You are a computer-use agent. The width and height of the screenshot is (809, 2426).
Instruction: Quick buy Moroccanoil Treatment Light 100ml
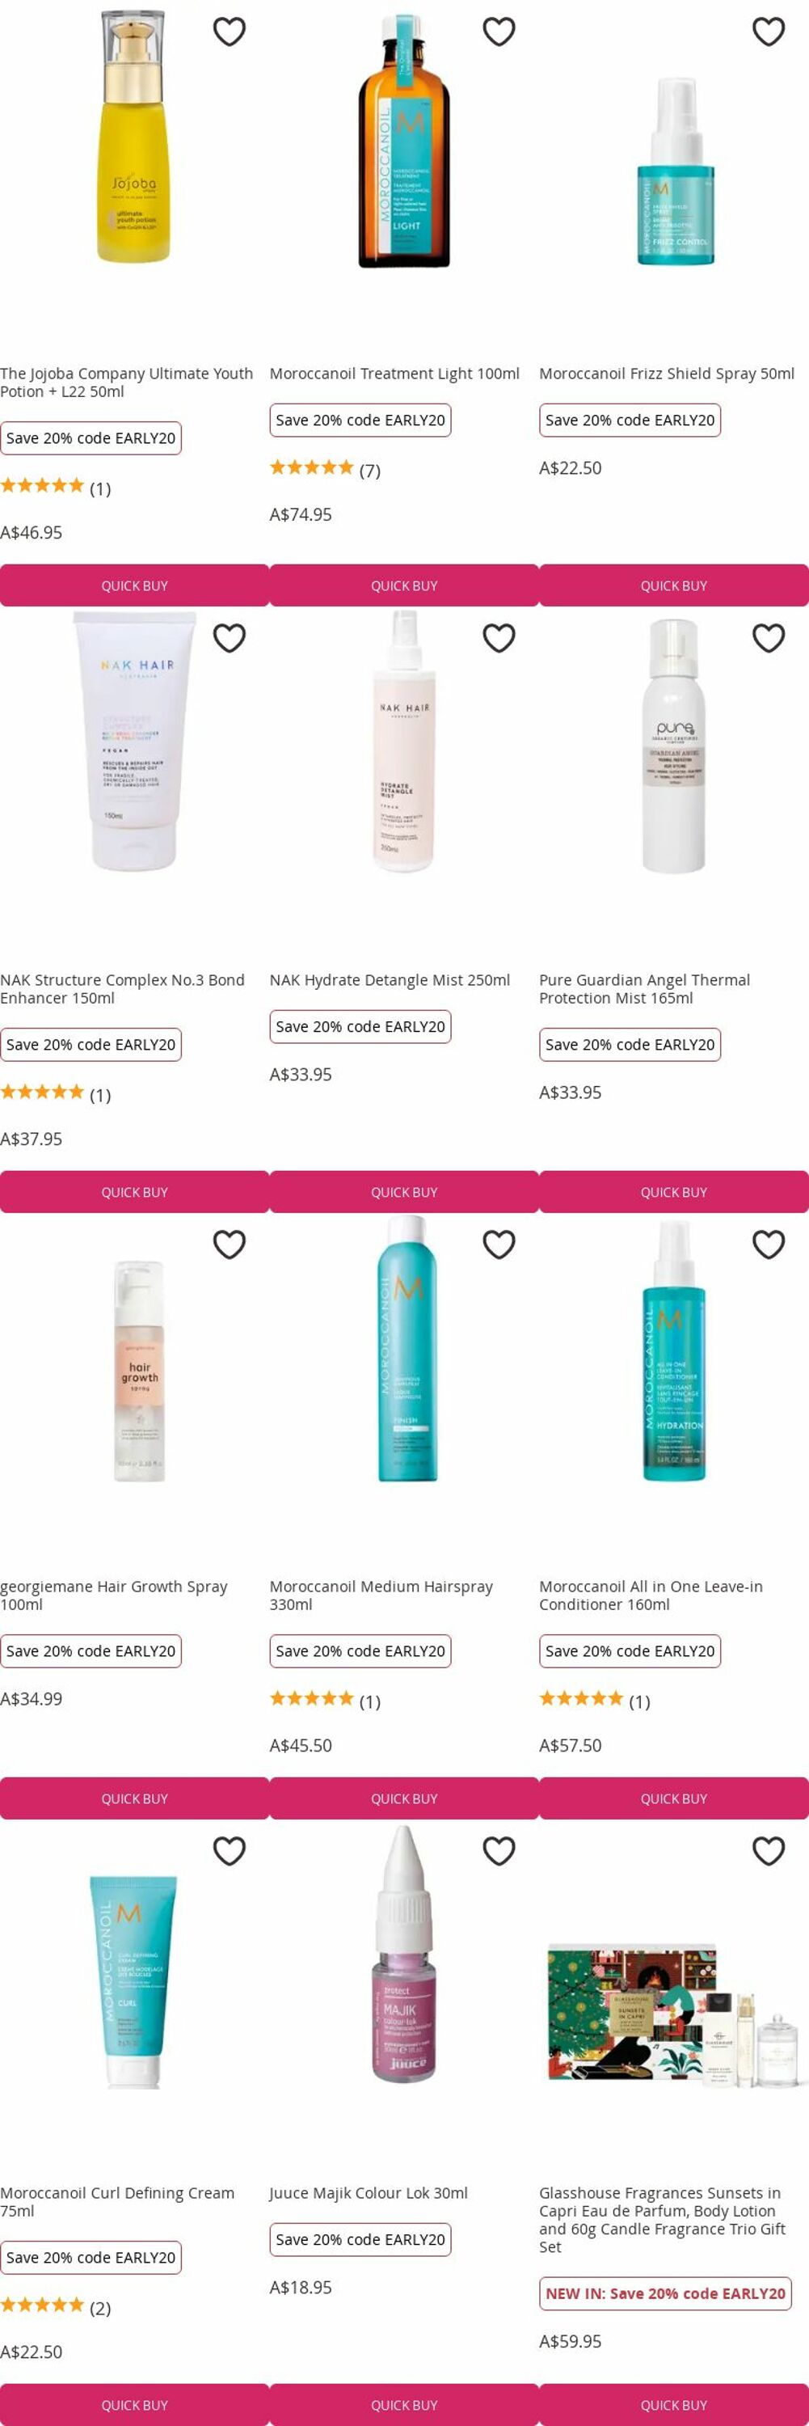(404, 585)
